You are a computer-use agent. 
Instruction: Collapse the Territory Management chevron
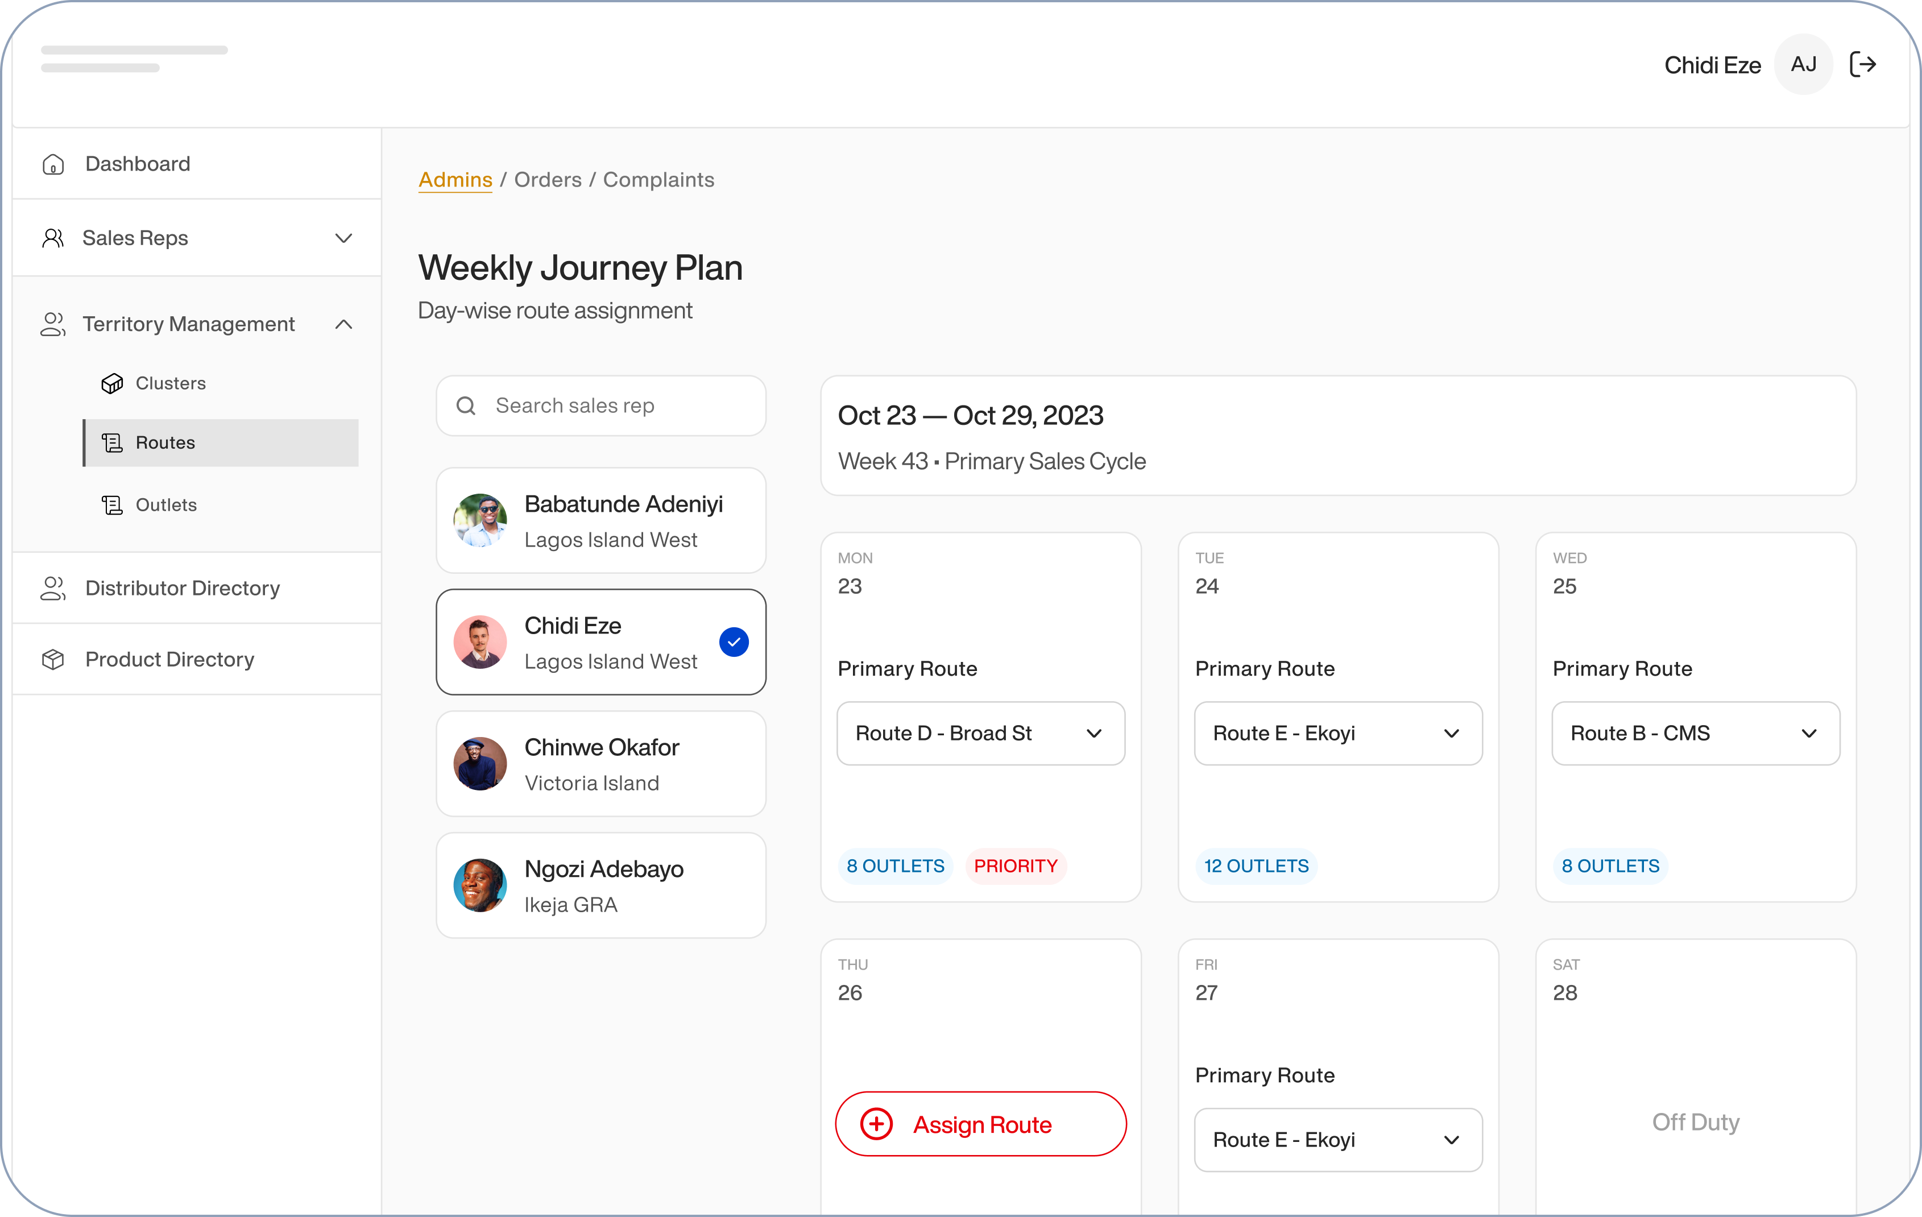click(344, 324)
